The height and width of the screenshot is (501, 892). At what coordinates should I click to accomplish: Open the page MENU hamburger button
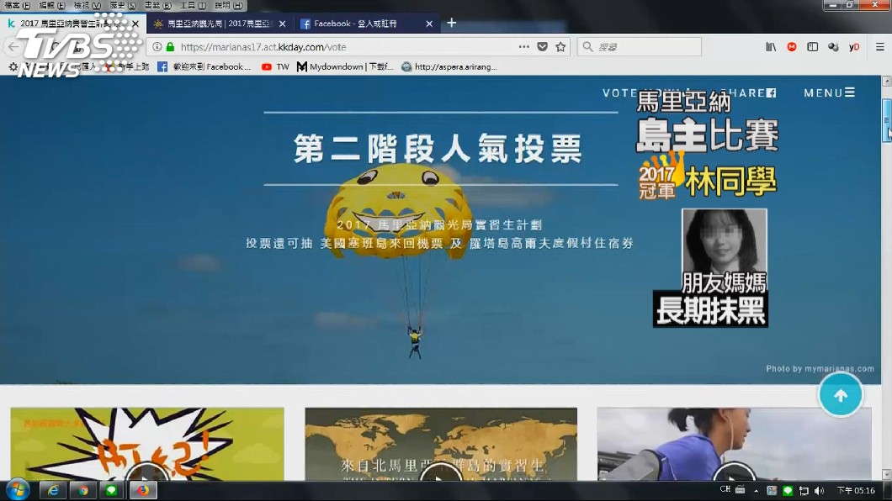829,92
